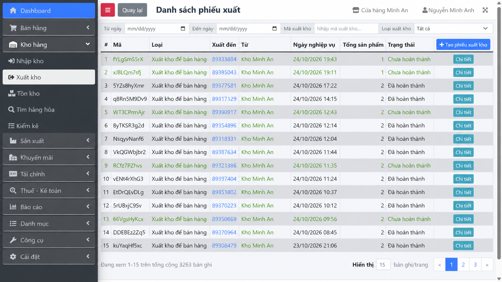
Task: Click the Báo cáo chart icon
Action: (x=13, y=207)
